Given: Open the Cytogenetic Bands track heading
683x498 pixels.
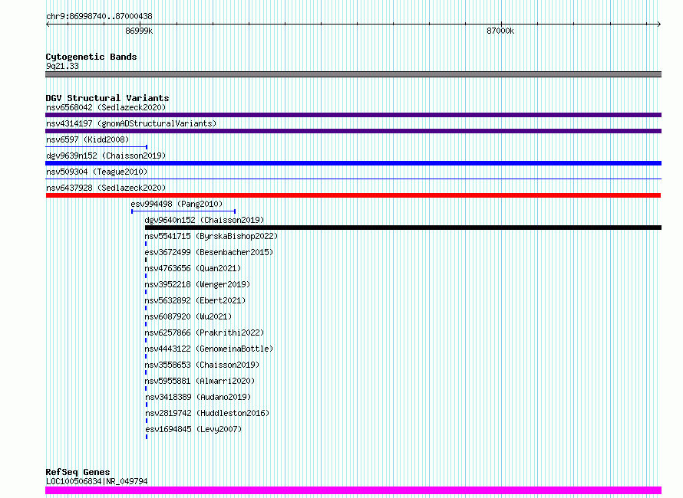Looking at the screenshot, I should 91,57.
